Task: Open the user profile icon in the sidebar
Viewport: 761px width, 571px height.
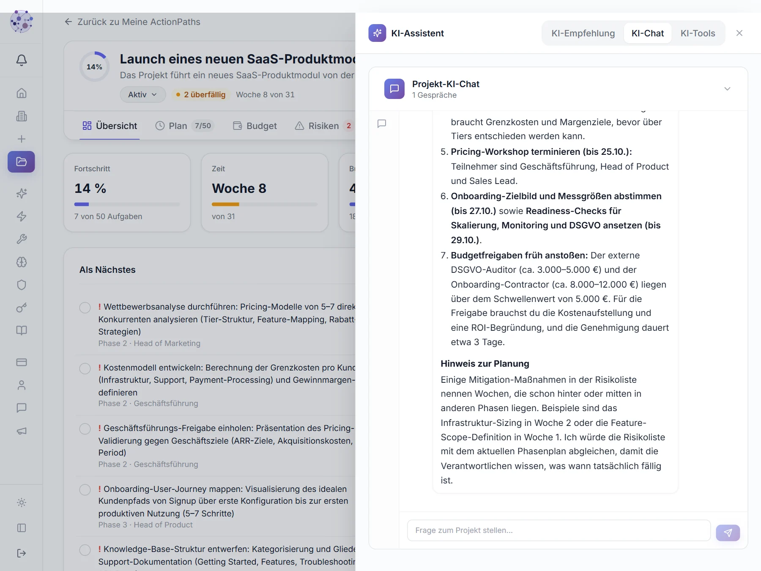Action: point(22,385)
